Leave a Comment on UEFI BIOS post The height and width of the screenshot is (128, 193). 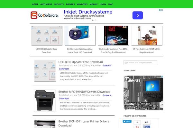(85, 67)
